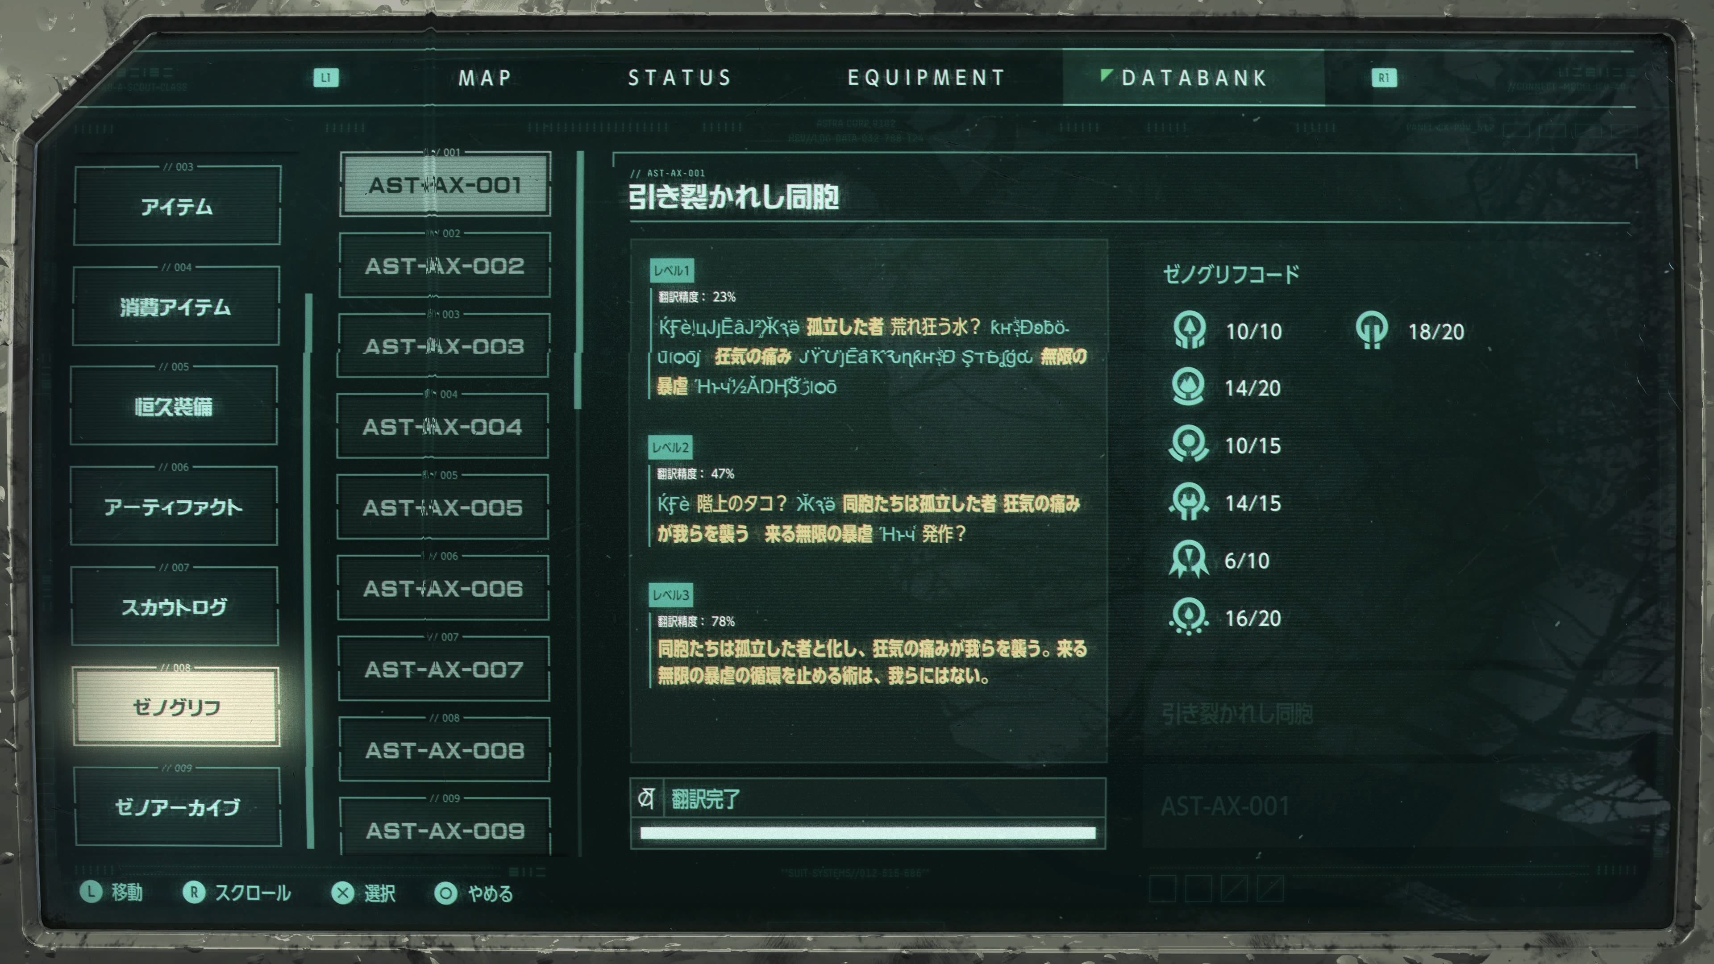Select the 14/20 xenoglyph glyph icon
1714x964 pixels.
pos(1188,386)
